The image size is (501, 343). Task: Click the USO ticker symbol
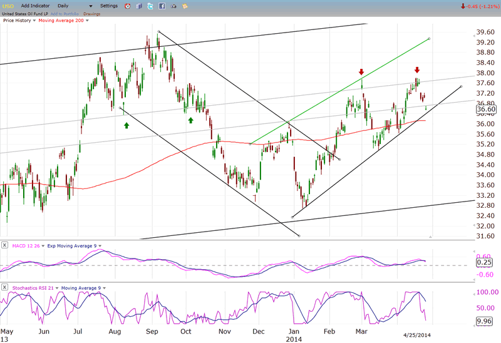coord(9,6)
